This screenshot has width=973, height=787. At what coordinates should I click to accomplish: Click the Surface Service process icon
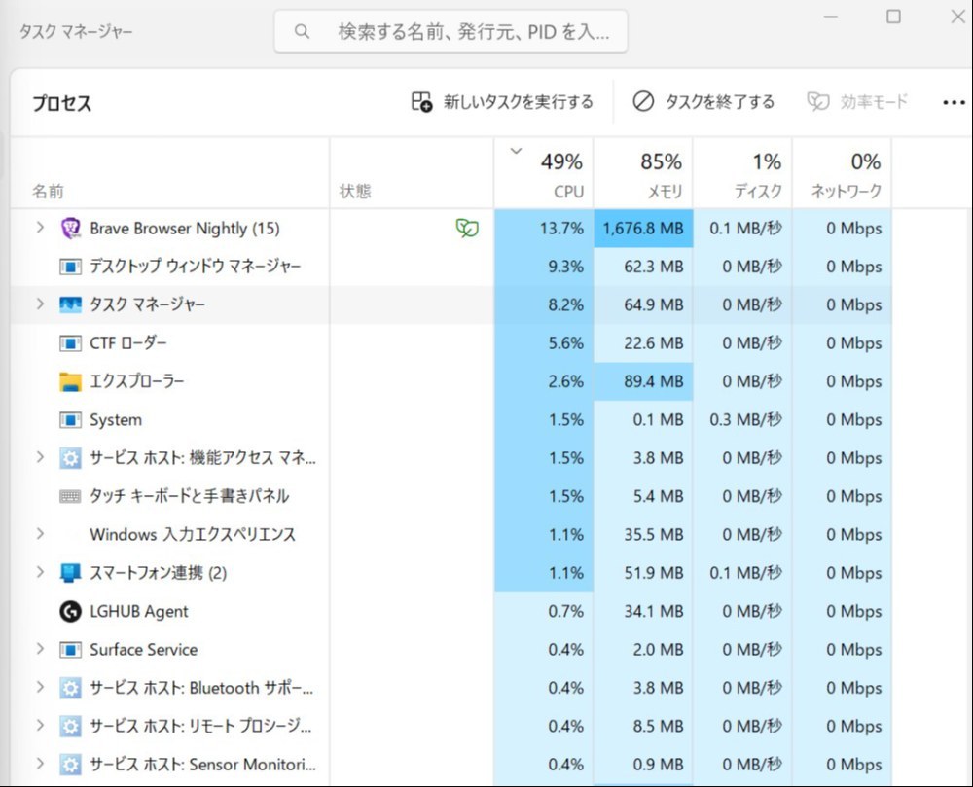(x=70, y=650)
